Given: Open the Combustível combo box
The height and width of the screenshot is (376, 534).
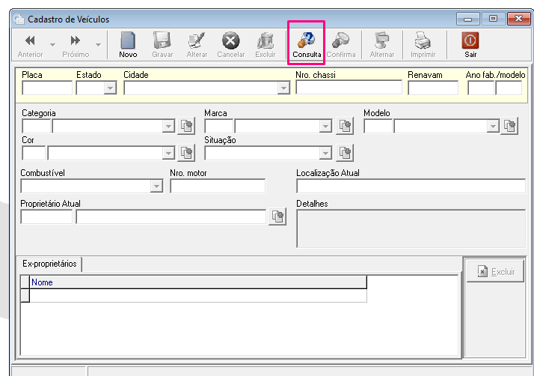Looking at the screenshot, I should point(156,187).
